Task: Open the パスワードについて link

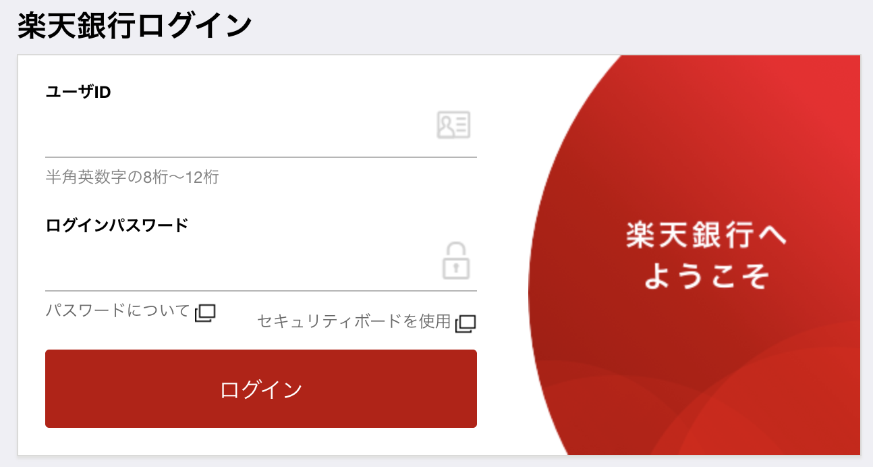Action: coord(118,311)
